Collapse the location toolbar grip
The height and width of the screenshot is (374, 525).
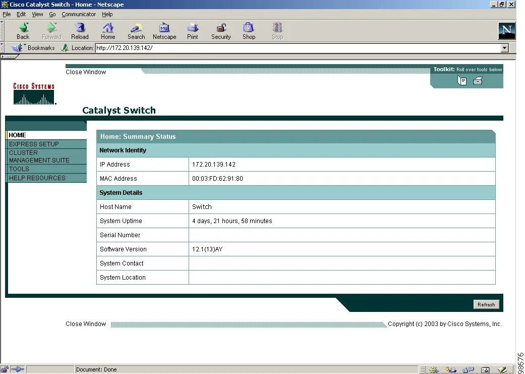tap(2, 48)
